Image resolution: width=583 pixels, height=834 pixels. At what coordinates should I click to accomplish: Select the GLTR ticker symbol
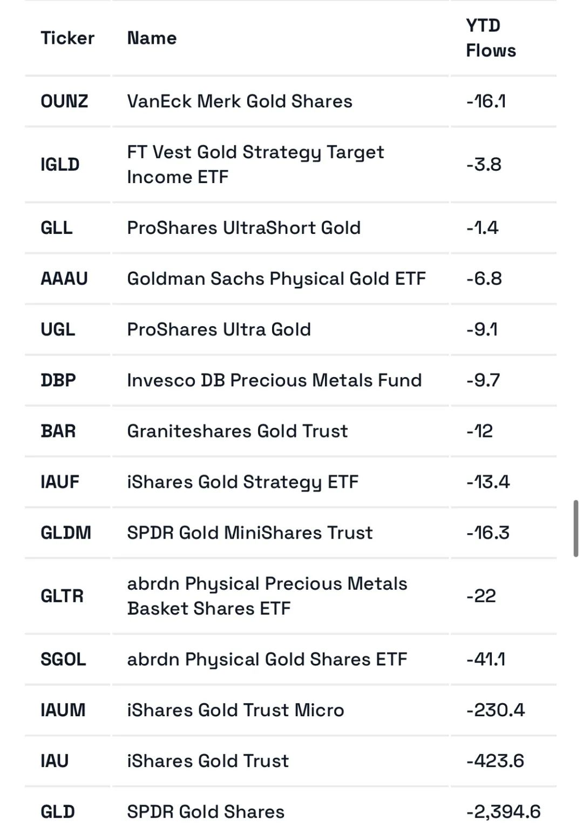pyautogui.click(x=62, y=596)
